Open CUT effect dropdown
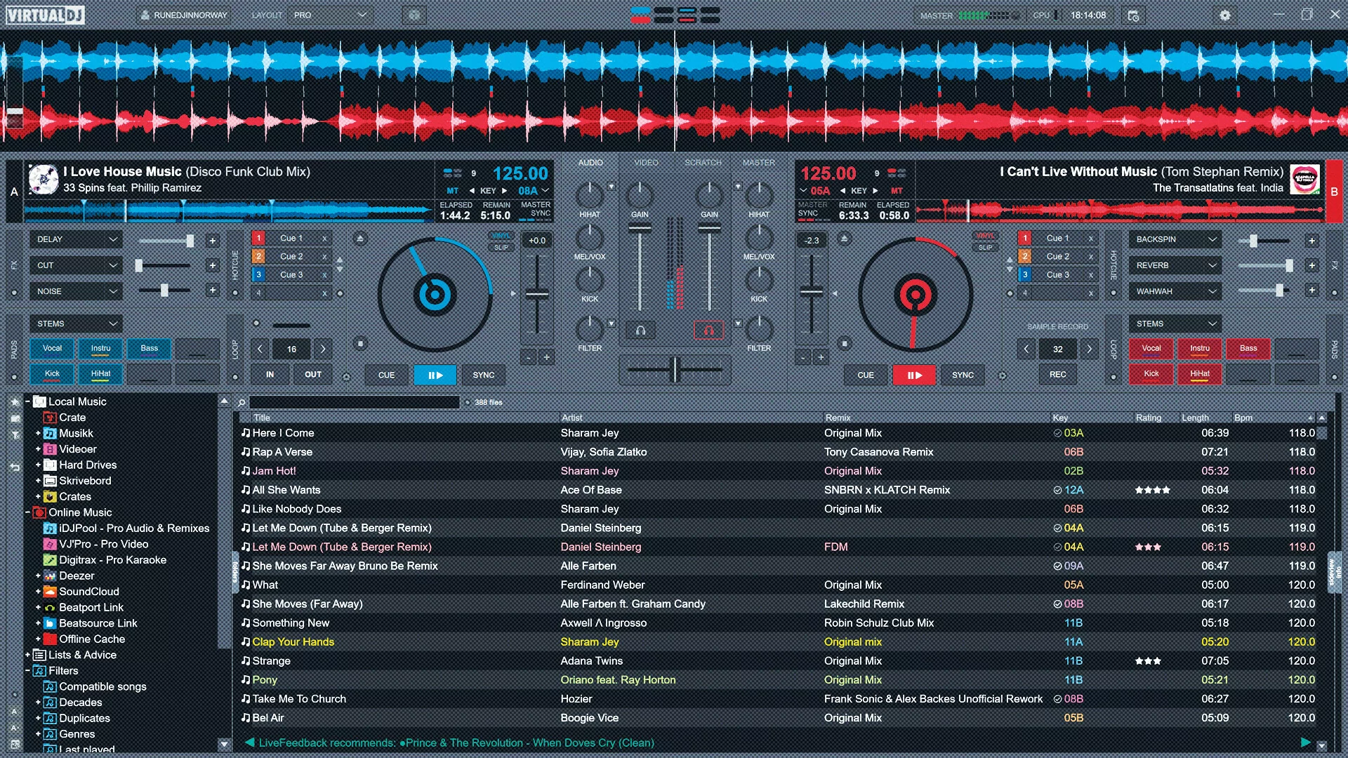 click(x=76, y=265)
